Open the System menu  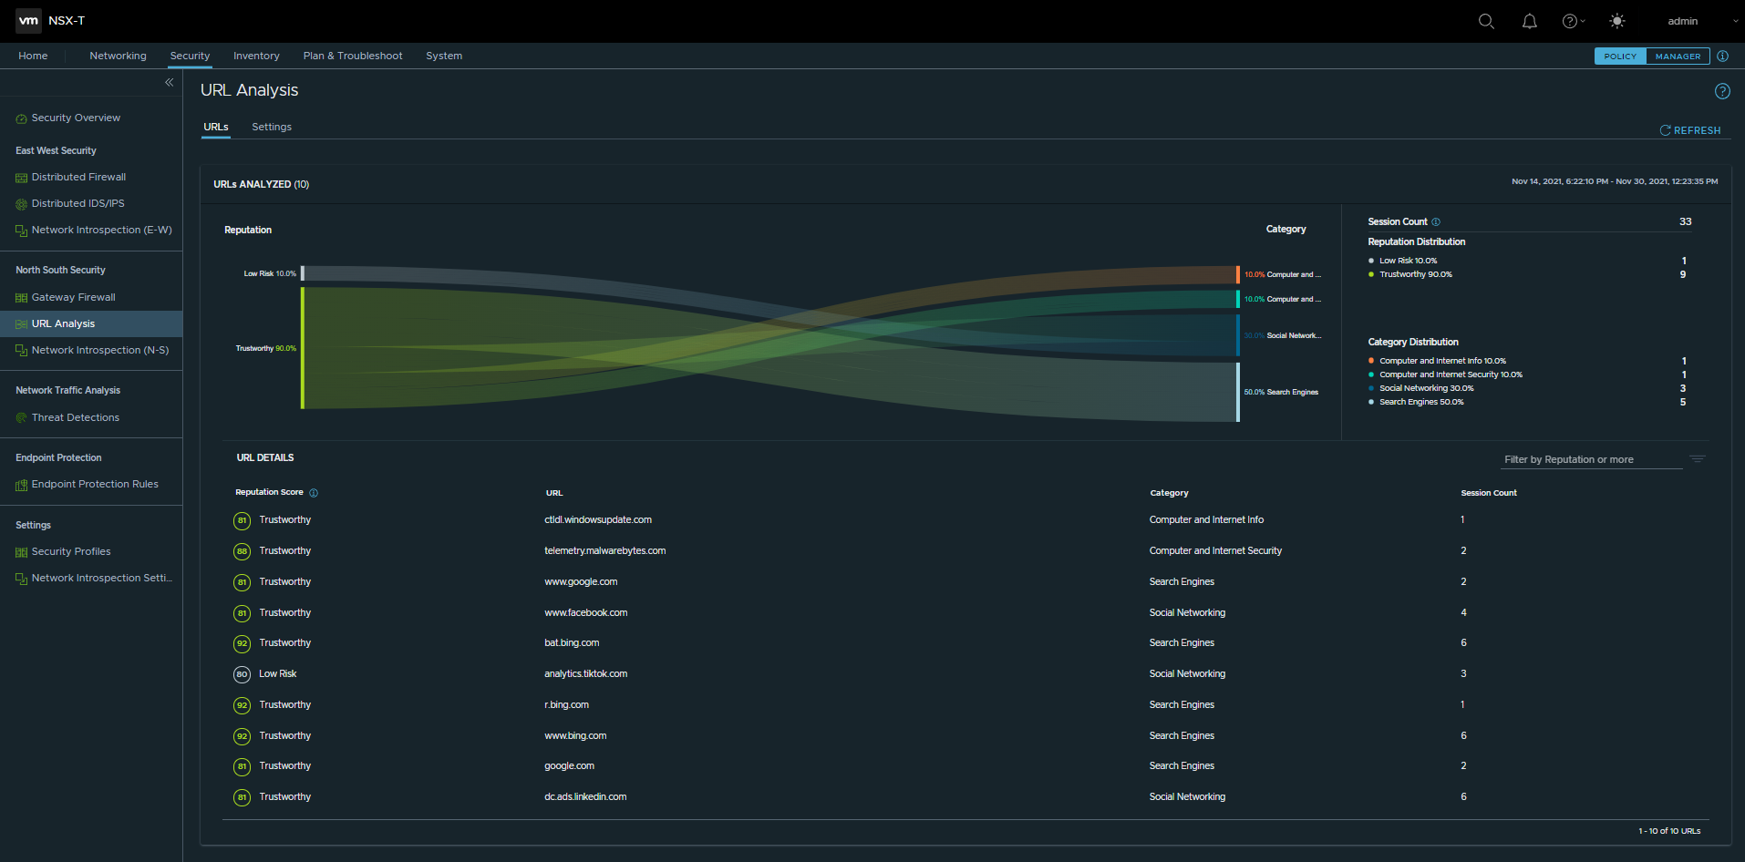coord(444,56)
